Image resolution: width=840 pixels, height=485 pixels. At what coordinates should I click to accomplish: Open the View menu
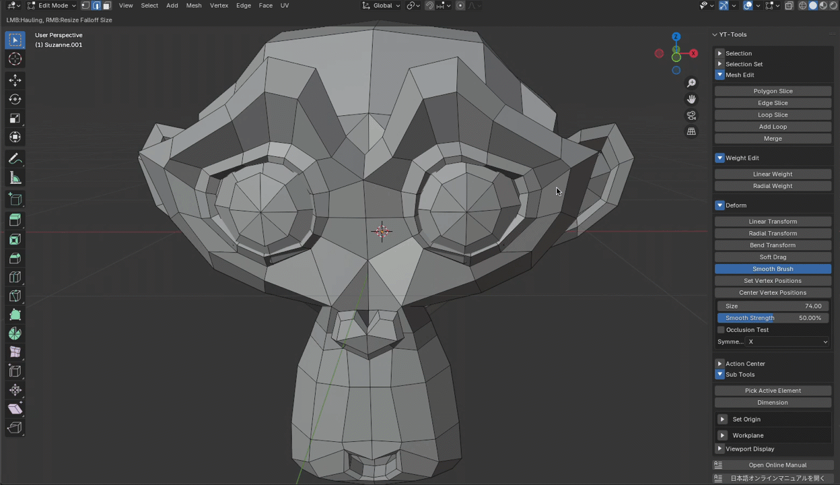coord(126,5)
